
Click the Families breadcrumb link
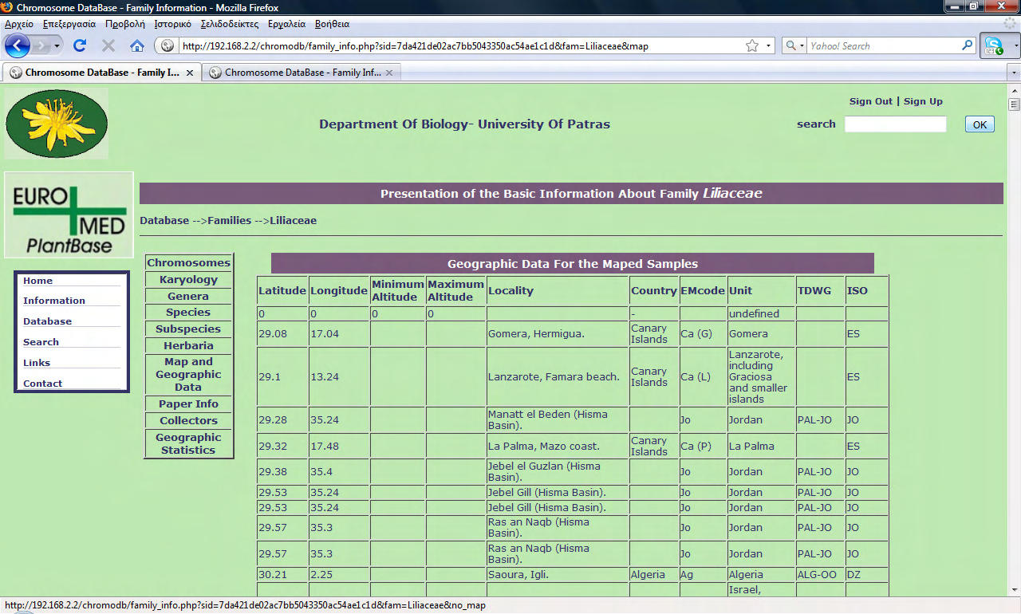click(229, 221)
